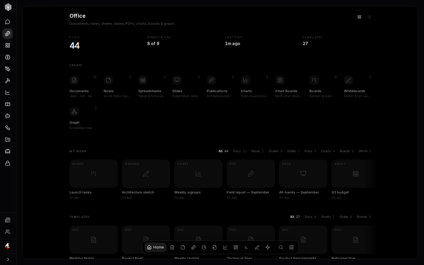
Task: Open the chat bubble icon in the sidebar
Action: pyautogui.click(x=8, y=22)
